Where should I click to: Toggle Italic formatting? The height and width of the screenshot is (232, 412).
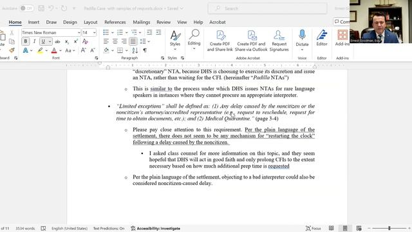[34, 41]
